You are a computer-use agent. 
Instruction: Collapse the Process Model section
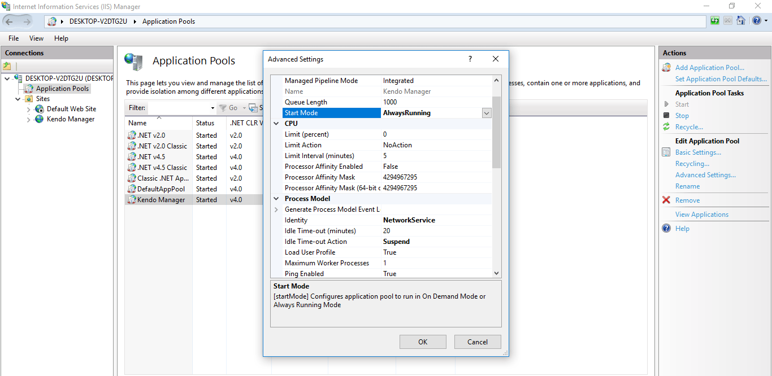276,198
